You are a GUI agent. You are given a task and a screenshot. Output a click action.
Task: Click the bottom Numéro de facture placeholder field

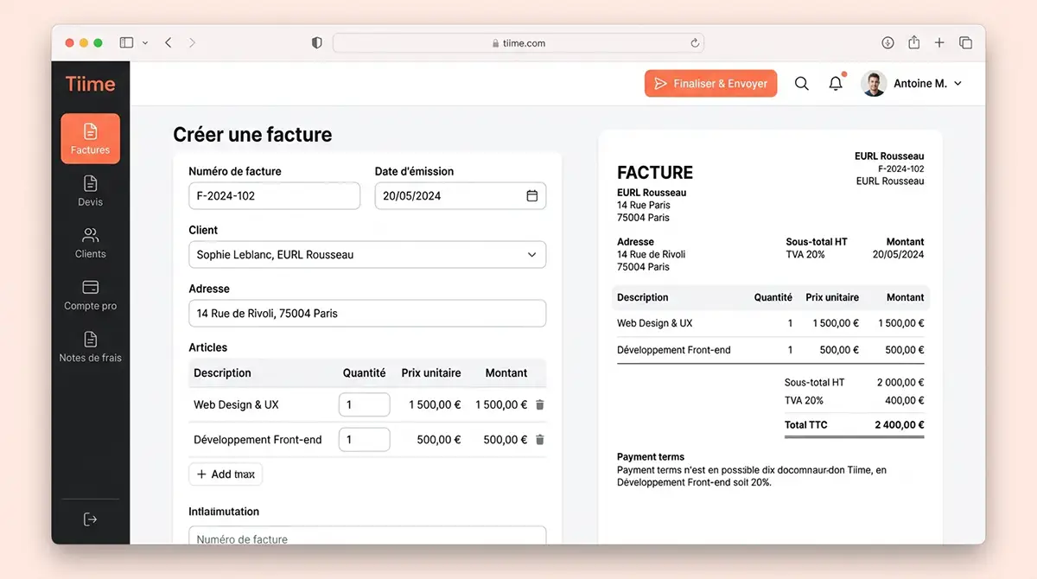point(367,536)
